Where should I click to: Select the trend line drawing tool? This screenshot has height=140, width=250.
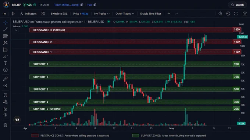pyautogui.click(x=6, y=29)
